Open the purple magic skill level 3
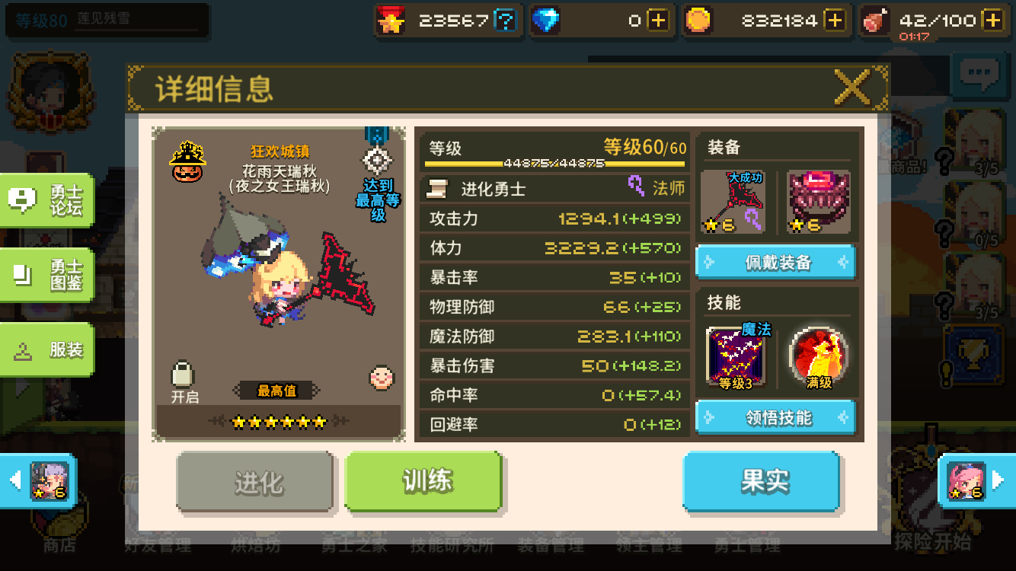This screenshot has width=1016, height=571. [x=736, y=356]
